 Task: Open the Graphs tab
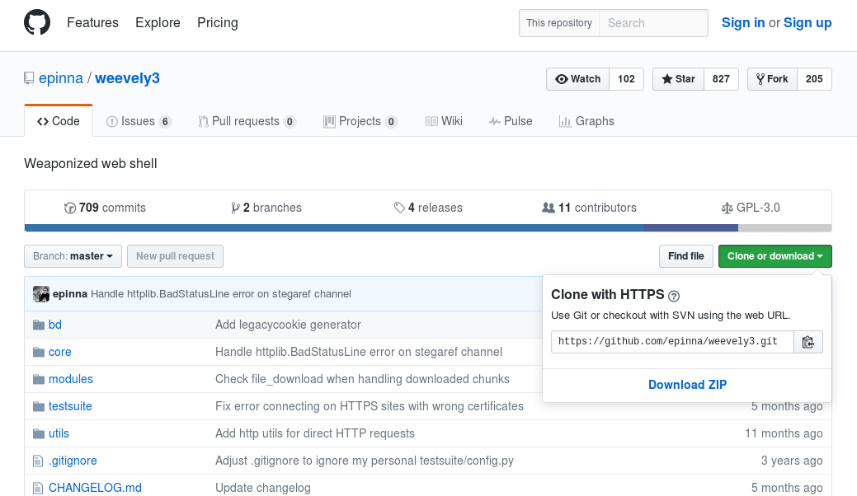[586, 121]
